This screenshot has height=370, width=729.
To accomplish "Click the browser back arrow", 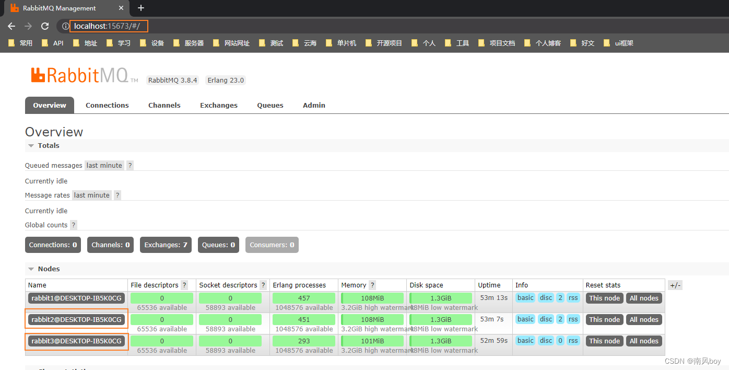I will 11,26.
